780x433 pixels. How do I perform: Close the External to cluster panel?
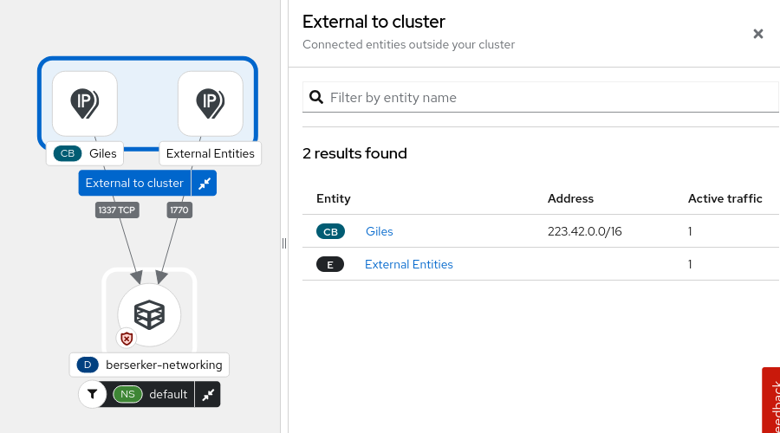point(757,34)
